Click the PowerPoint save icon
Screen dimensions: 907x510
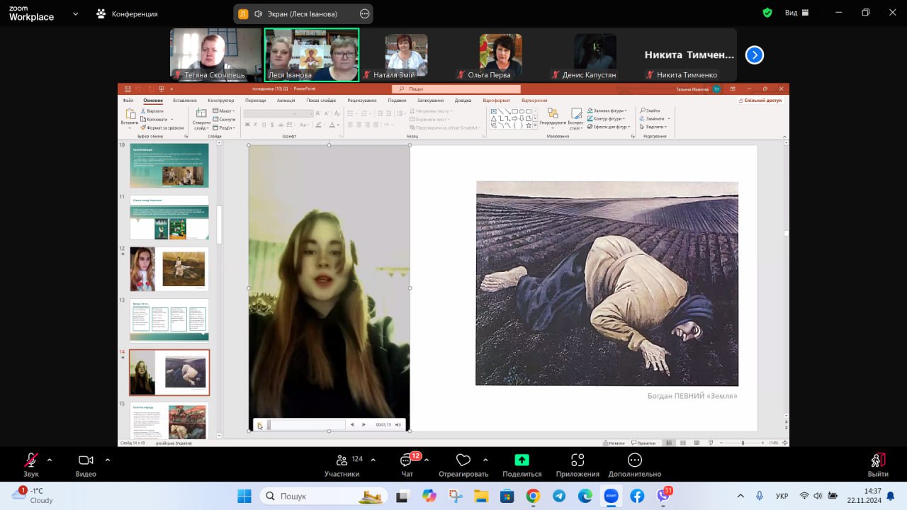click(128, 89)
